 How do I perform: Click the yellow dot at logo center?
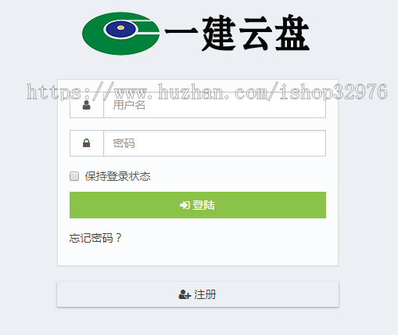[x=120, y=27]
